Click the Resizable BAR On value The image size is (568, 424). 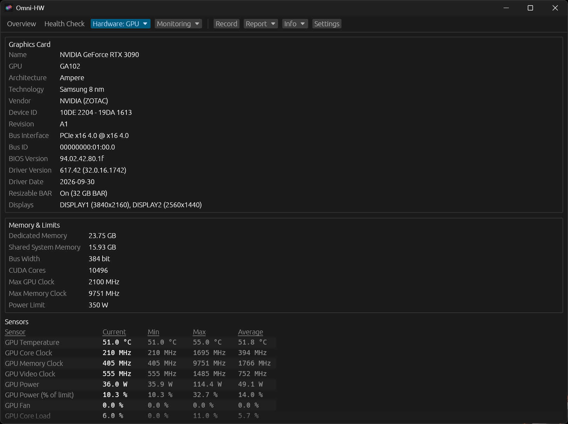(x=84, y=193)
